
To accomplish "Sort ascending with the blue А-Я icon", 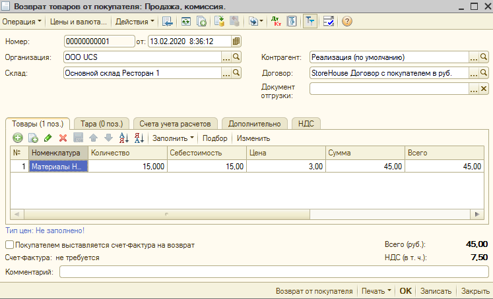I will point(124,138).
